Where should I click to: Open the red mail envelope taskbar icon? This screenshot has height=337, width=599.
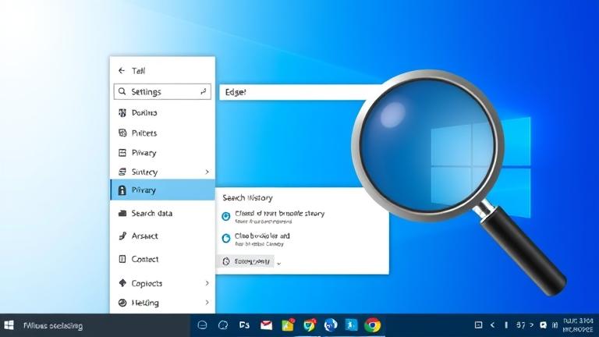[266, 325]
